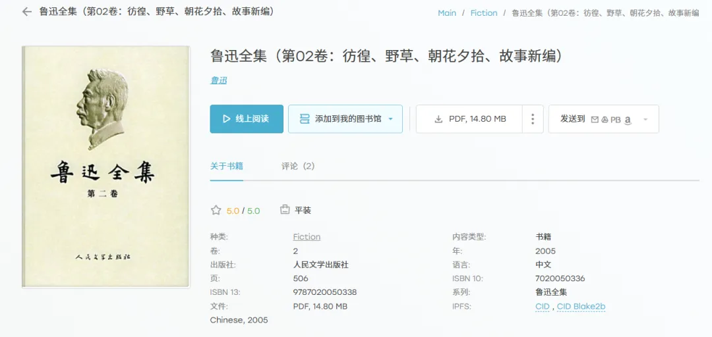The height and width of the screenshot is (337, 712).
Task: Click the large book title heading
Action: point(386,56)
